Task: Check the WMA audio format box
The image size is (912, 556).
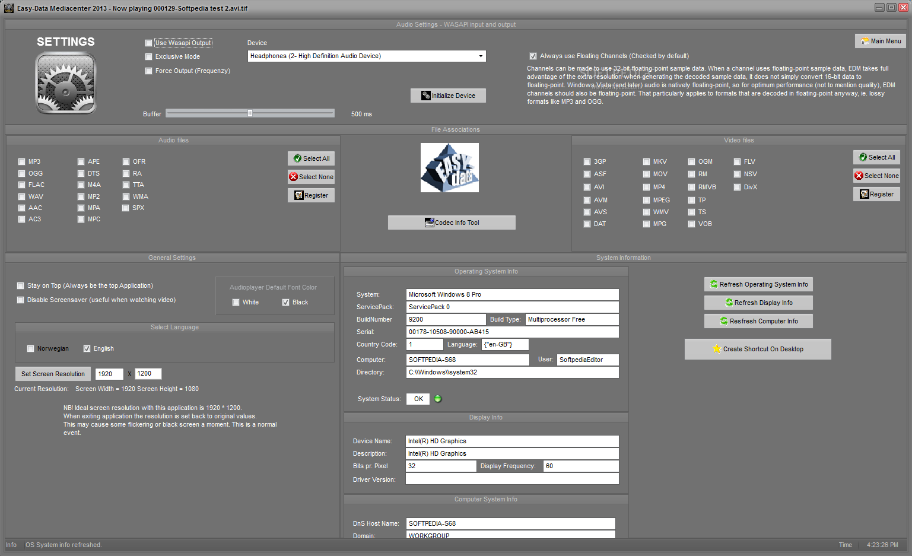Action: coord(126,196)
